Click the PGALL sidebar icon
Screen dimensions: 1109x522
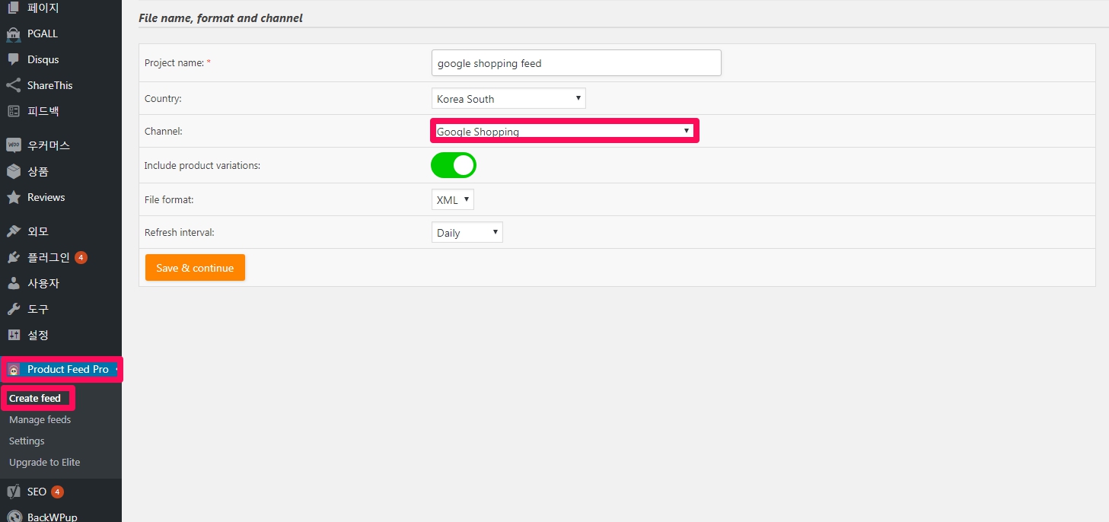pos(13,33)
